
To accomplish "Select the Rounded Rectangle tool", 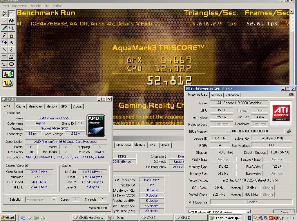I will (12, 64).
